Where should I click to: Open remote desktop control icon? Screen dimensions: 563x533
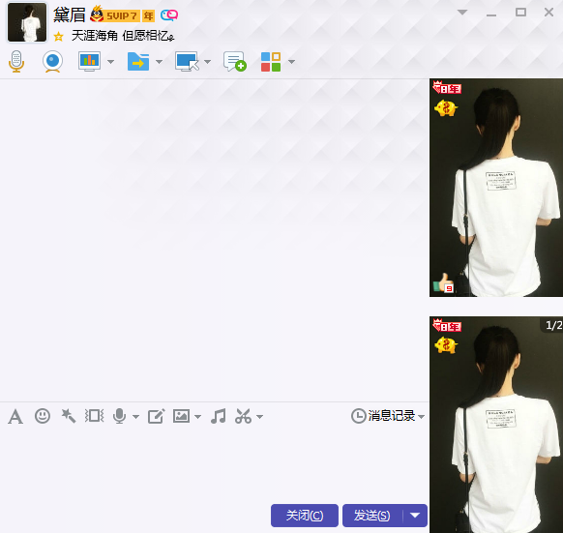point(187,61)
